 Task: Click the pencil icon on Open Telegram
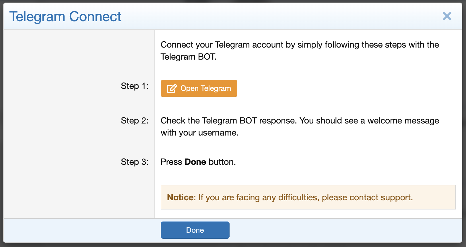click(172, 88)
